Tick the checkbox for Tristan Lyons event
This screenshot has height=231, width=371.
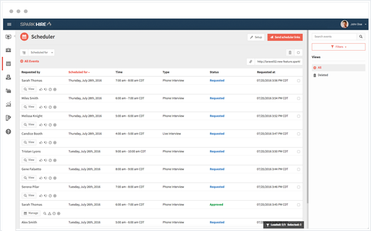(x=298, y=152)
